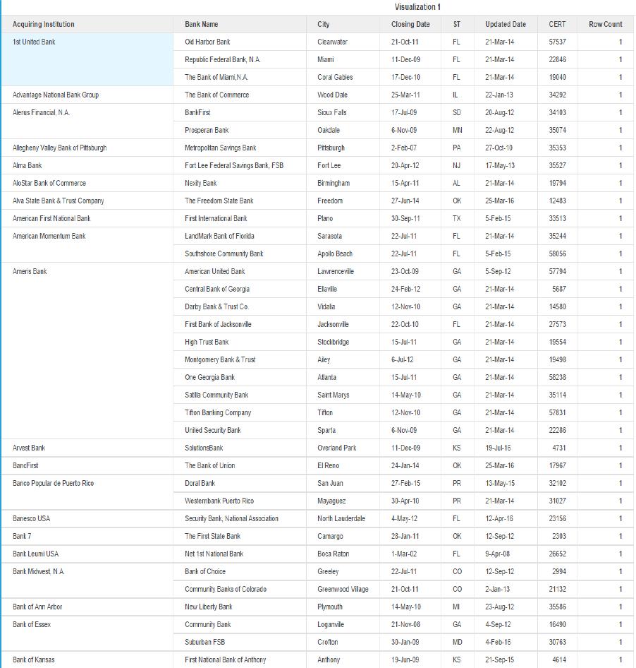Select Alva State Bank & Trust Company
The width and height of the screenshot is (636, 668).
click(x=87, y=201)
